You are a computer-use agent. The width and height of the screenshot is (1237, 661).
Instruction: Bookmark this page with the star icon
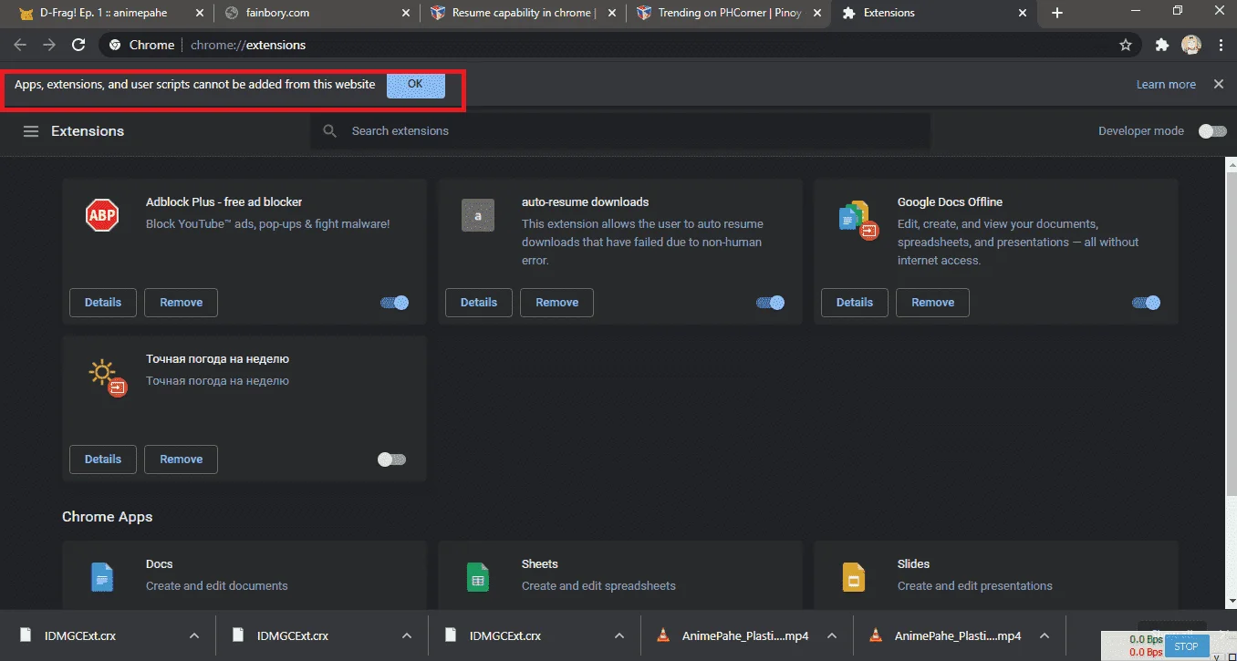point(1126,45)
